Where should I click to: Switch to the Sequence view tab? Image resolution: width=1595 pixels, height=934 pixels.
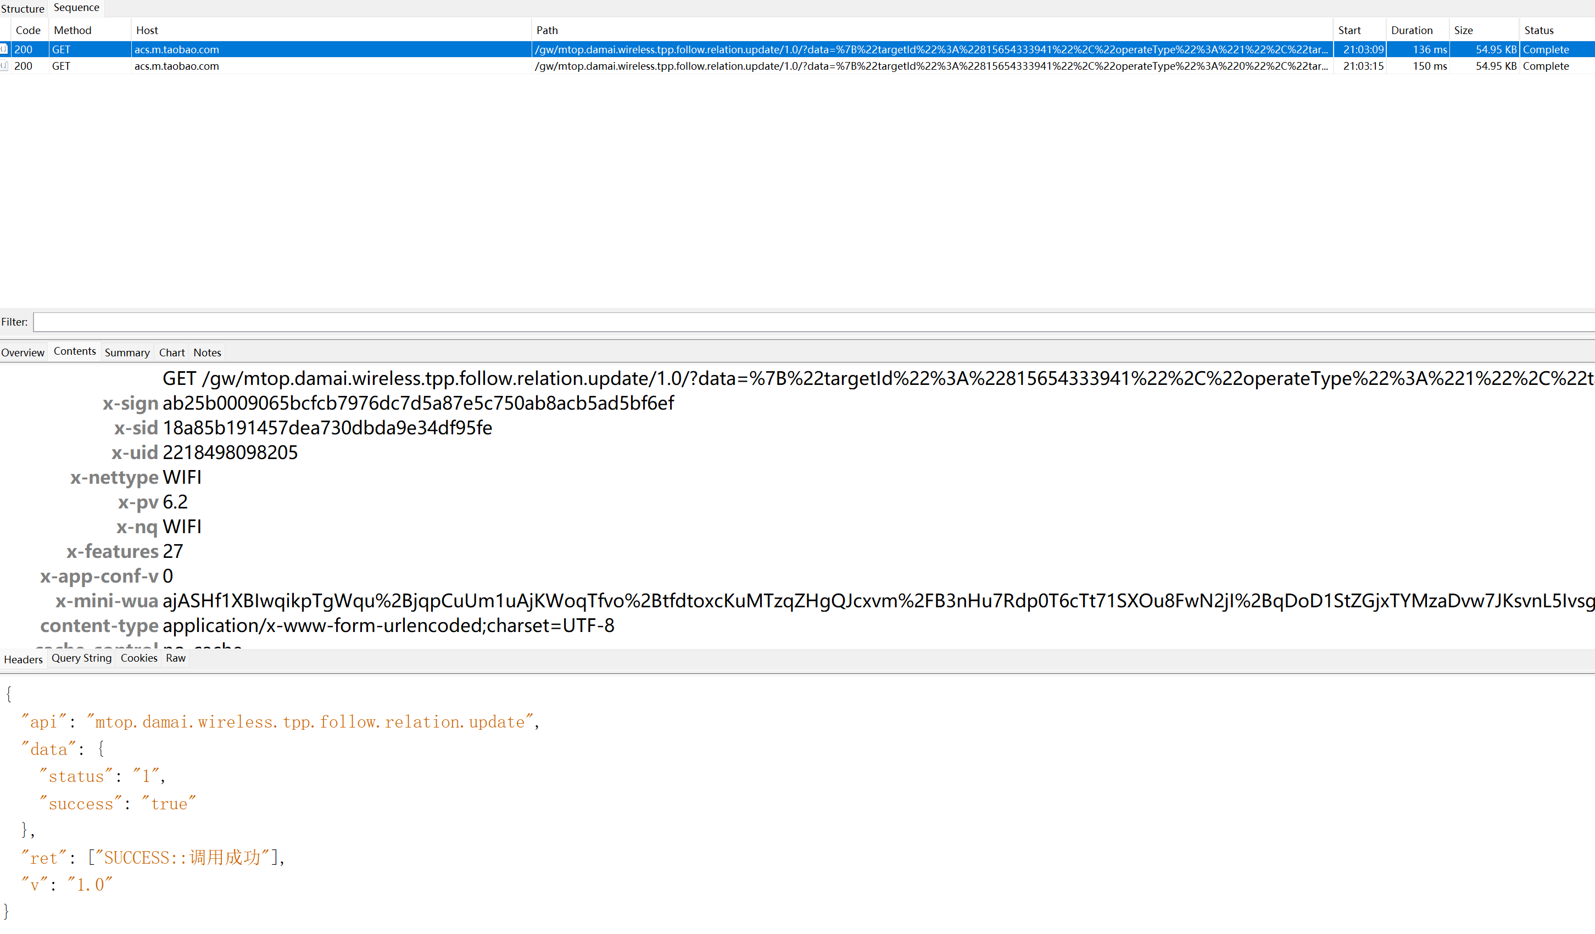(x=76, y=8)
